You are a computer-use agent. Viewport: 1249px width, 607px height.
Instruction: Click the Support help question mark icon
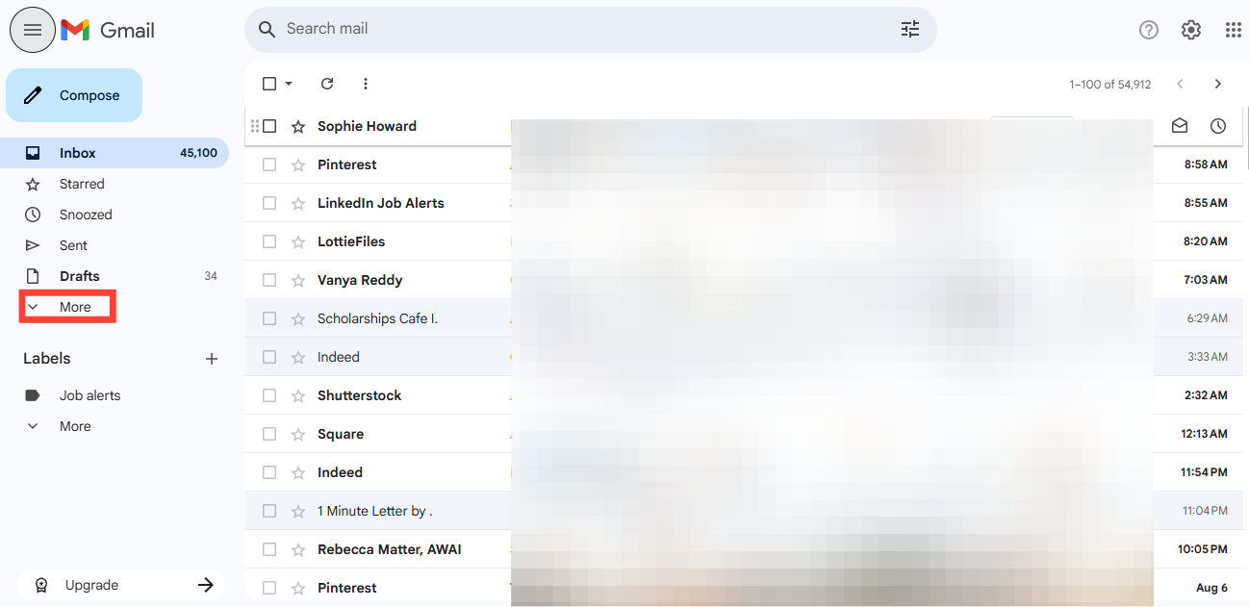[x=1148, y=30]
